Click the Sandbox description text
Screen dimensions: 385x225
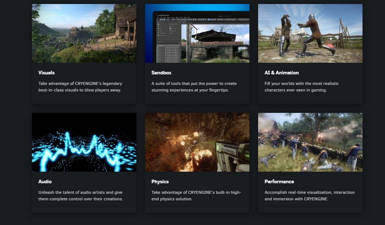193,86
